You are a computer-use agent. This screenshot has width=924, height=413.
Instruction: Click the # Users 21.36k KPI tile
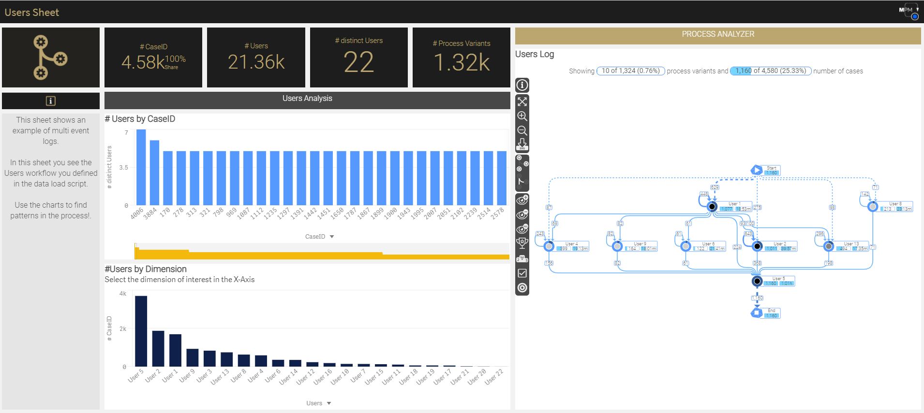[256, 57]
